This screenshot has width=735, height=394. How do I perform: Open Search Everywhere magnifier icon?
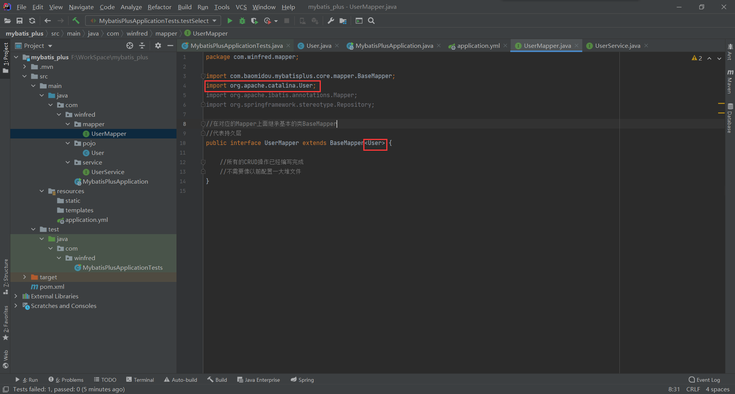point(371,21)
